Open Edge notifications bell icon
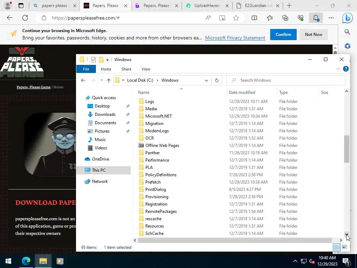The width and height of the screenshot is (357, 268). pyautogui.click(x=316, y=18)
